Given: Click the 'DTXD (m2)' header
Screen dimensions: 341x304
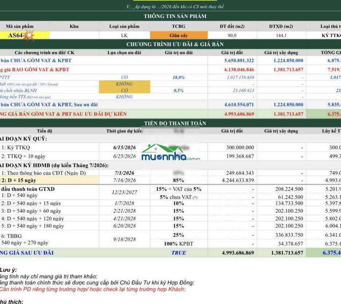Looking at the screenshot, I should pyautogui.click(x=281, y=26).
